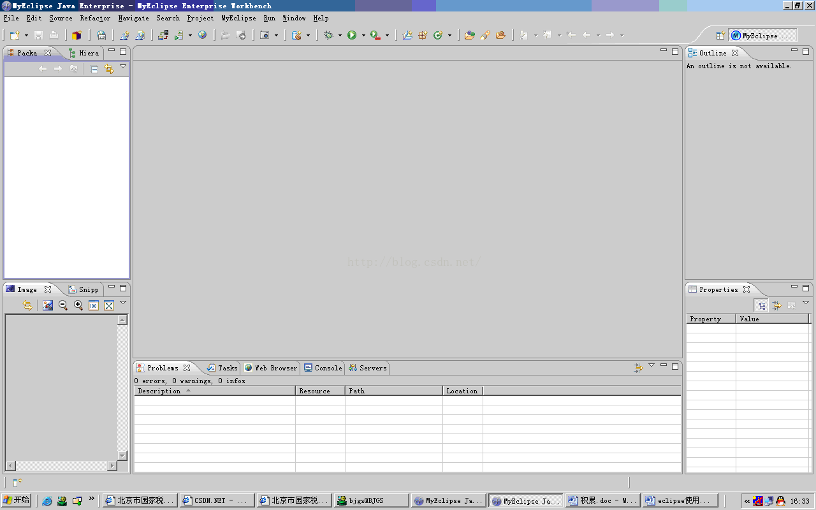816x510 pixels.
Task: Click the Location column header
Action: point(463,391)
